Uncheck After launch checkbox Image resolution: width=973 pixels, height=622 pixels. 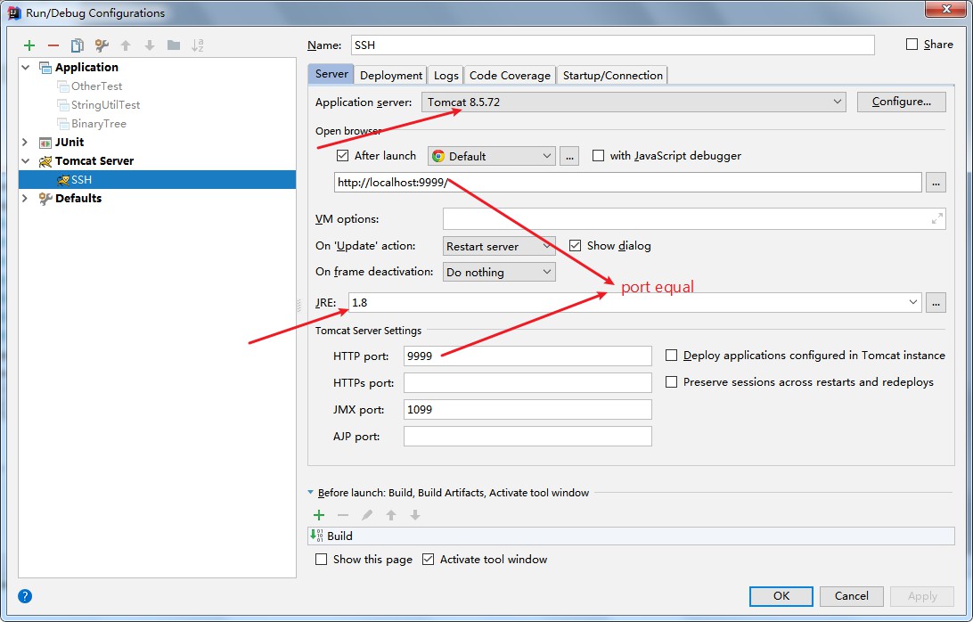342,156
